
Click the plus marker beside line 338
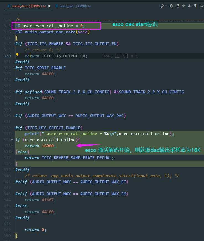point(12,164)
